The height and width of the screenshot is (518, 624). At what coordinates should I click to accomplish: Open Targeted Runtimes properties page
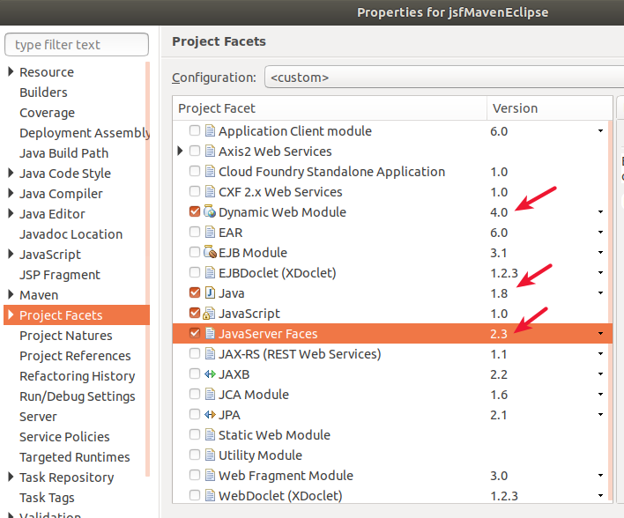pyautogui.click(x=74, y=457)
